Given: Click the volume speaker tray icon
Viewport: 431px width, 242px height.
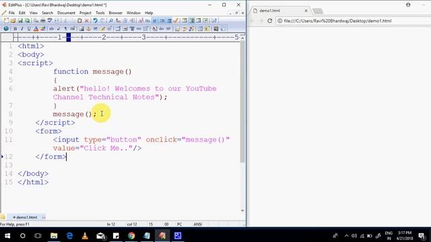Looking at the screenshot, I should pos(354,236).
